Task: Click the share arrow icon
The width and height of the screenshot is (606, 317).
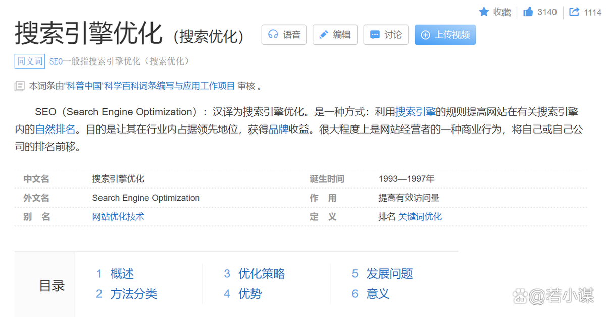Action: click(x=574, y=12)
